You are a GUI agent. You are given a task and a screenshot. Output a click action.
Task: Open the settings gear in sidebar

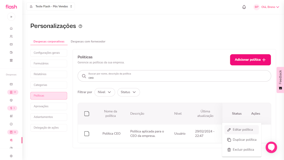click(x=11, y=156)
